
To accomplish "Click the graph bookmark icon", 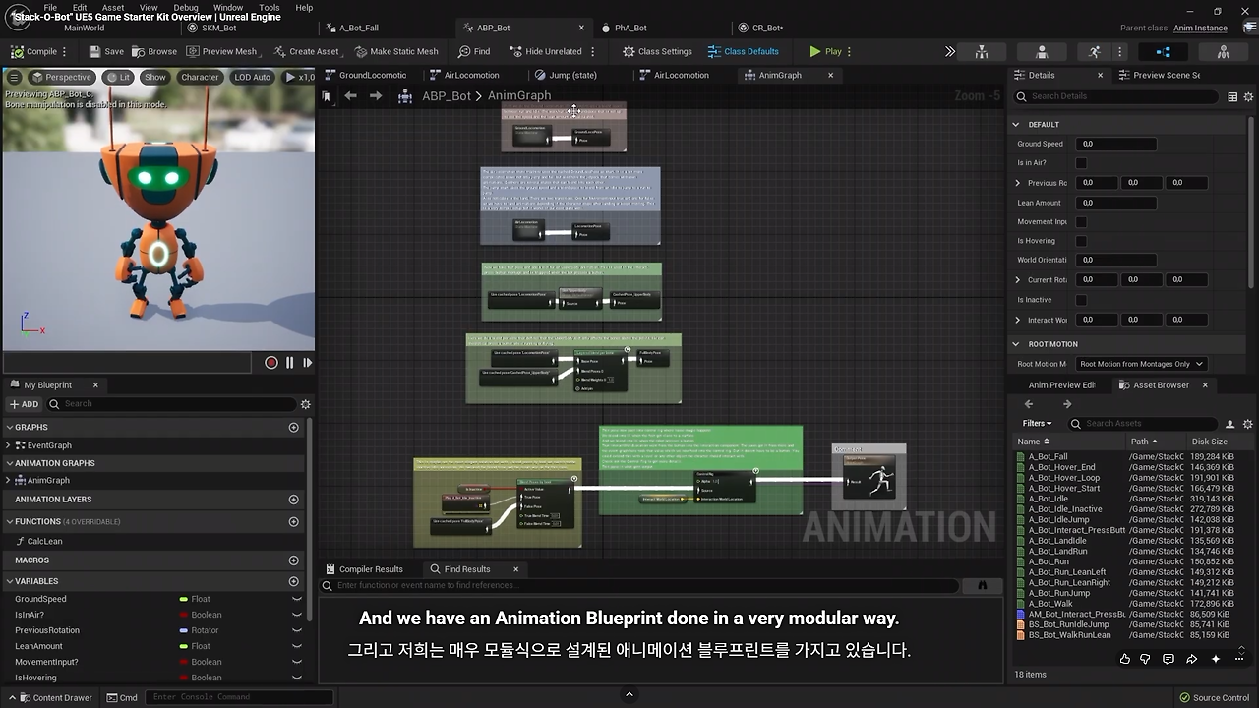I will click(327, 96).
